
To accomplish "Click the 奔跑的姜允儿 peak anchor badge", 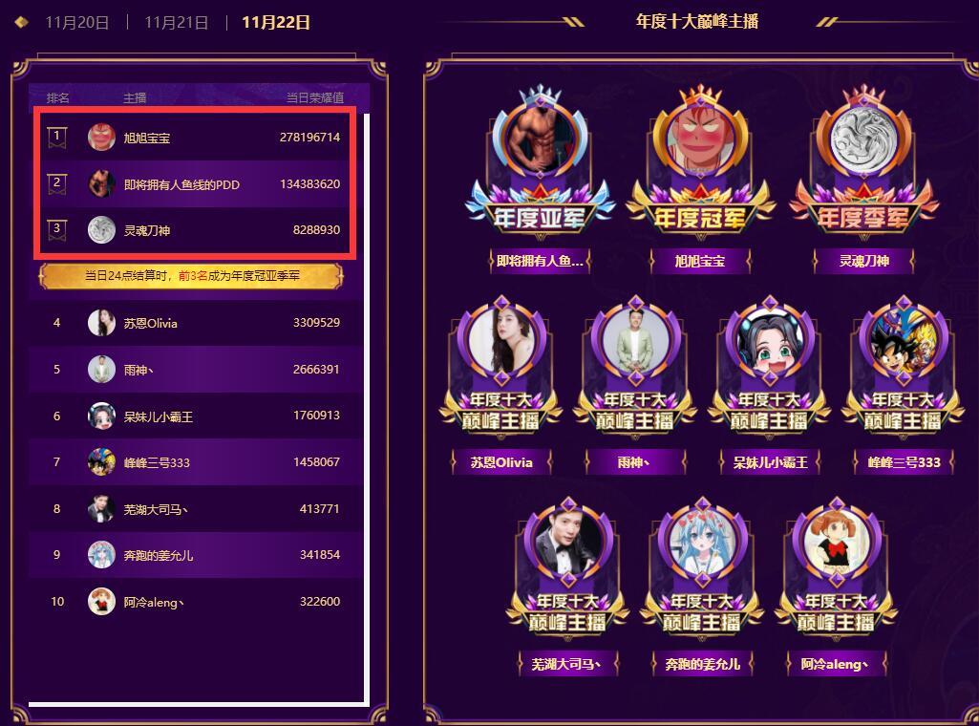I will click(x=702, y=568).
